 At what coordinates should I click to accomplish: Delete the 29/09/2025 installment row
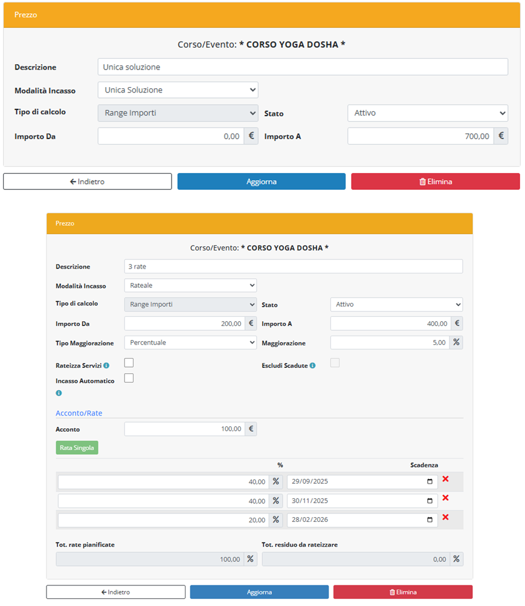coord(445,479)
